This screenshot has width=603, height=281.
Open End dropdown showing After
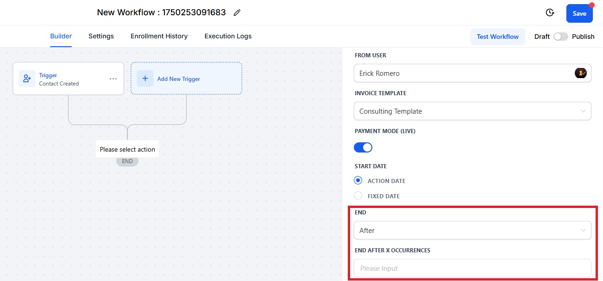pyautogui.click(x=472, y=230)
